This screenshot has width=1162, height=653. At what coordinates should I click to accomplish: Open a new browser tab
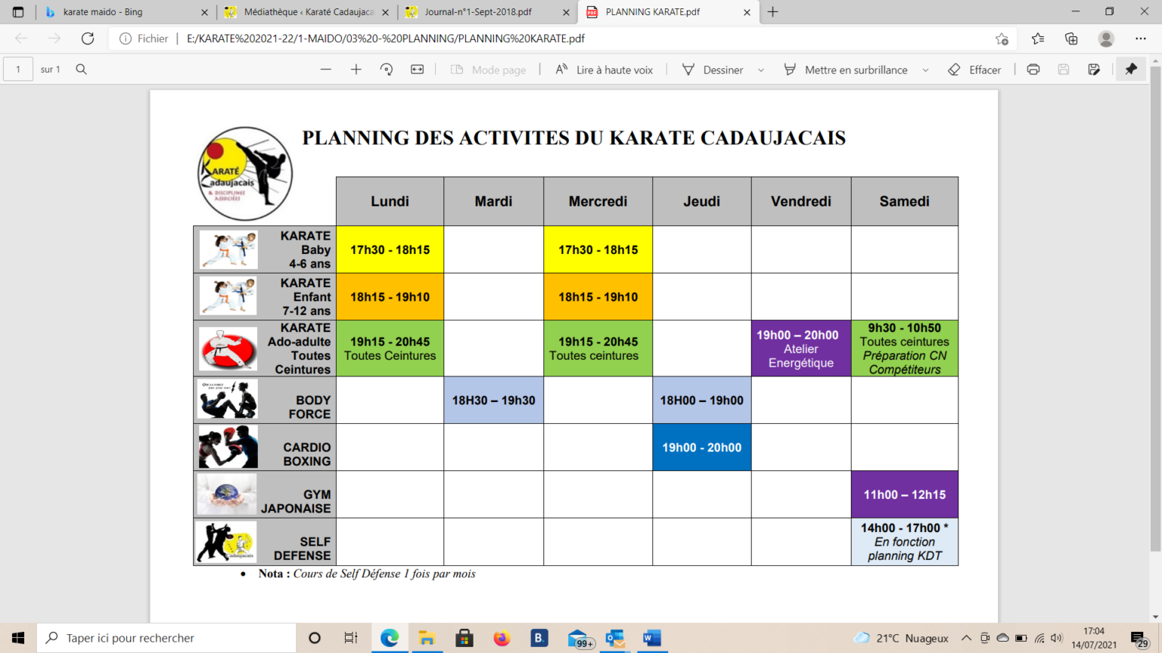coord(773,12)
